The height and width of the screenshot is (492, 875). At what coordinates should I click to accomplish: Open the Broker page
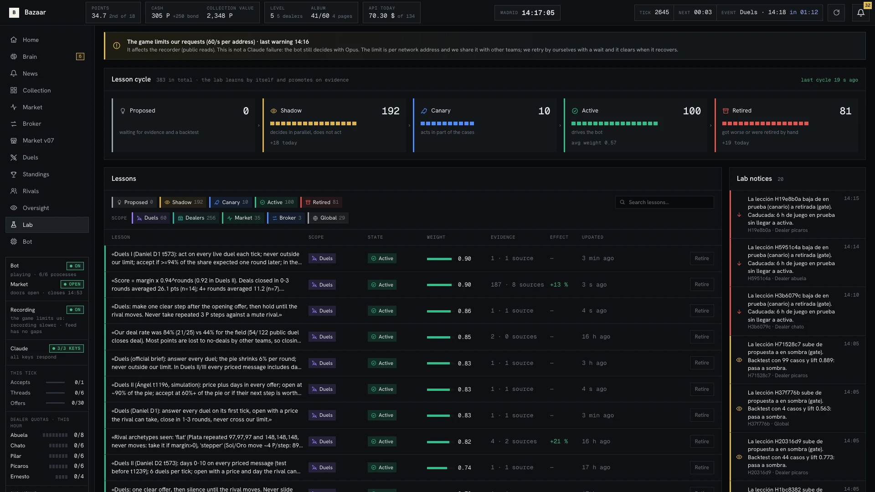(x=47, y=123)
